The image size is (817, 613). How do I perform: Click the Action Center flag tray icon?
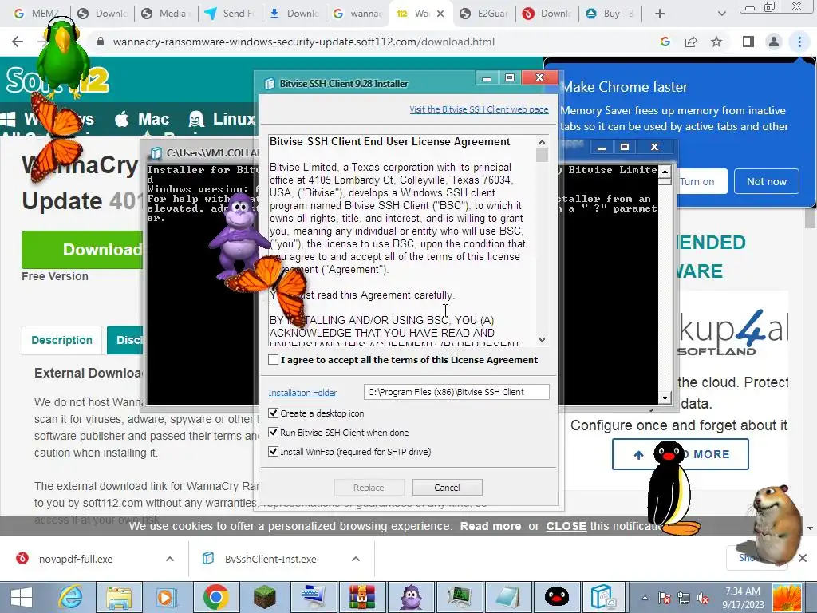coord(665,598)
